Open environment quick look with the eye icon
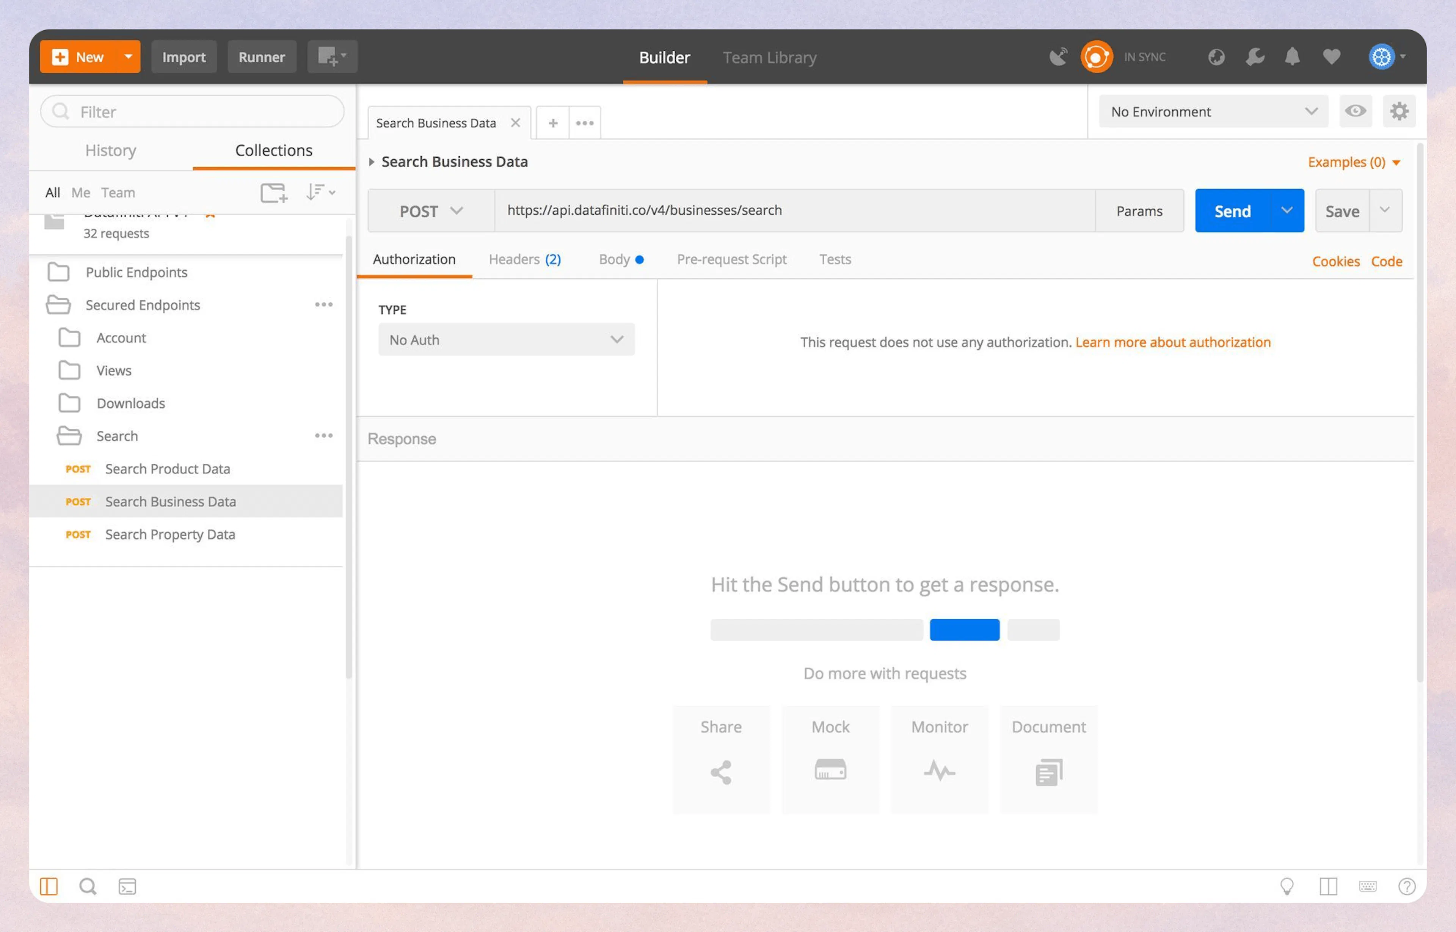 1355,111
